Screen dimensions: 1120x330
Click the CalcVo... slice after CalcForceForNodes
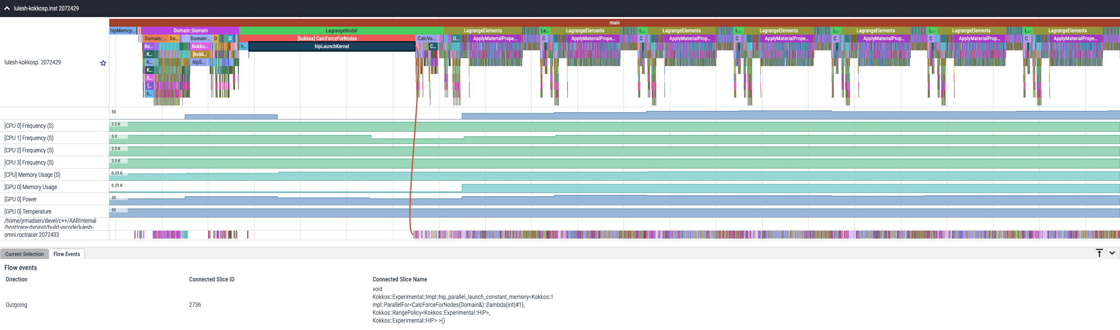(x=426, y=39)
